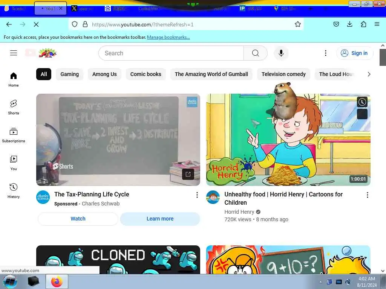Go to Home in sidebar

coord(14,80)
